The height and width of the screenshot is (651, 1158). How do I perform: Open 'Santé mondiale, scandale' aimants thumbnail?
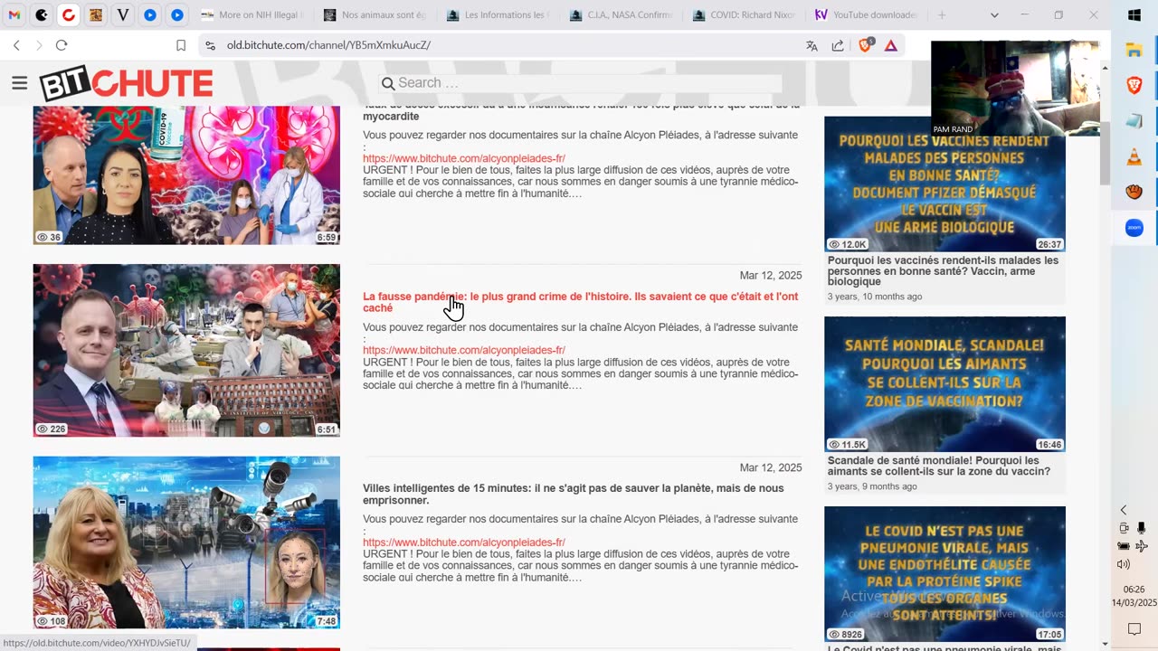coord(944,384)
